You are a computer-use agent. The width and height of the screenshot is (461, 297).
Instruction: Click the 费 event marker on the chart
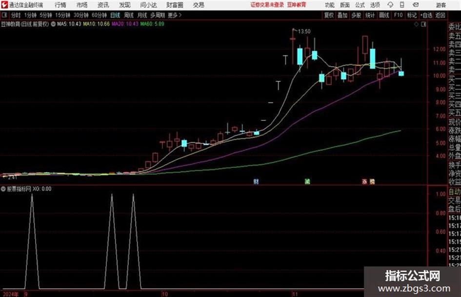point(372,181)
